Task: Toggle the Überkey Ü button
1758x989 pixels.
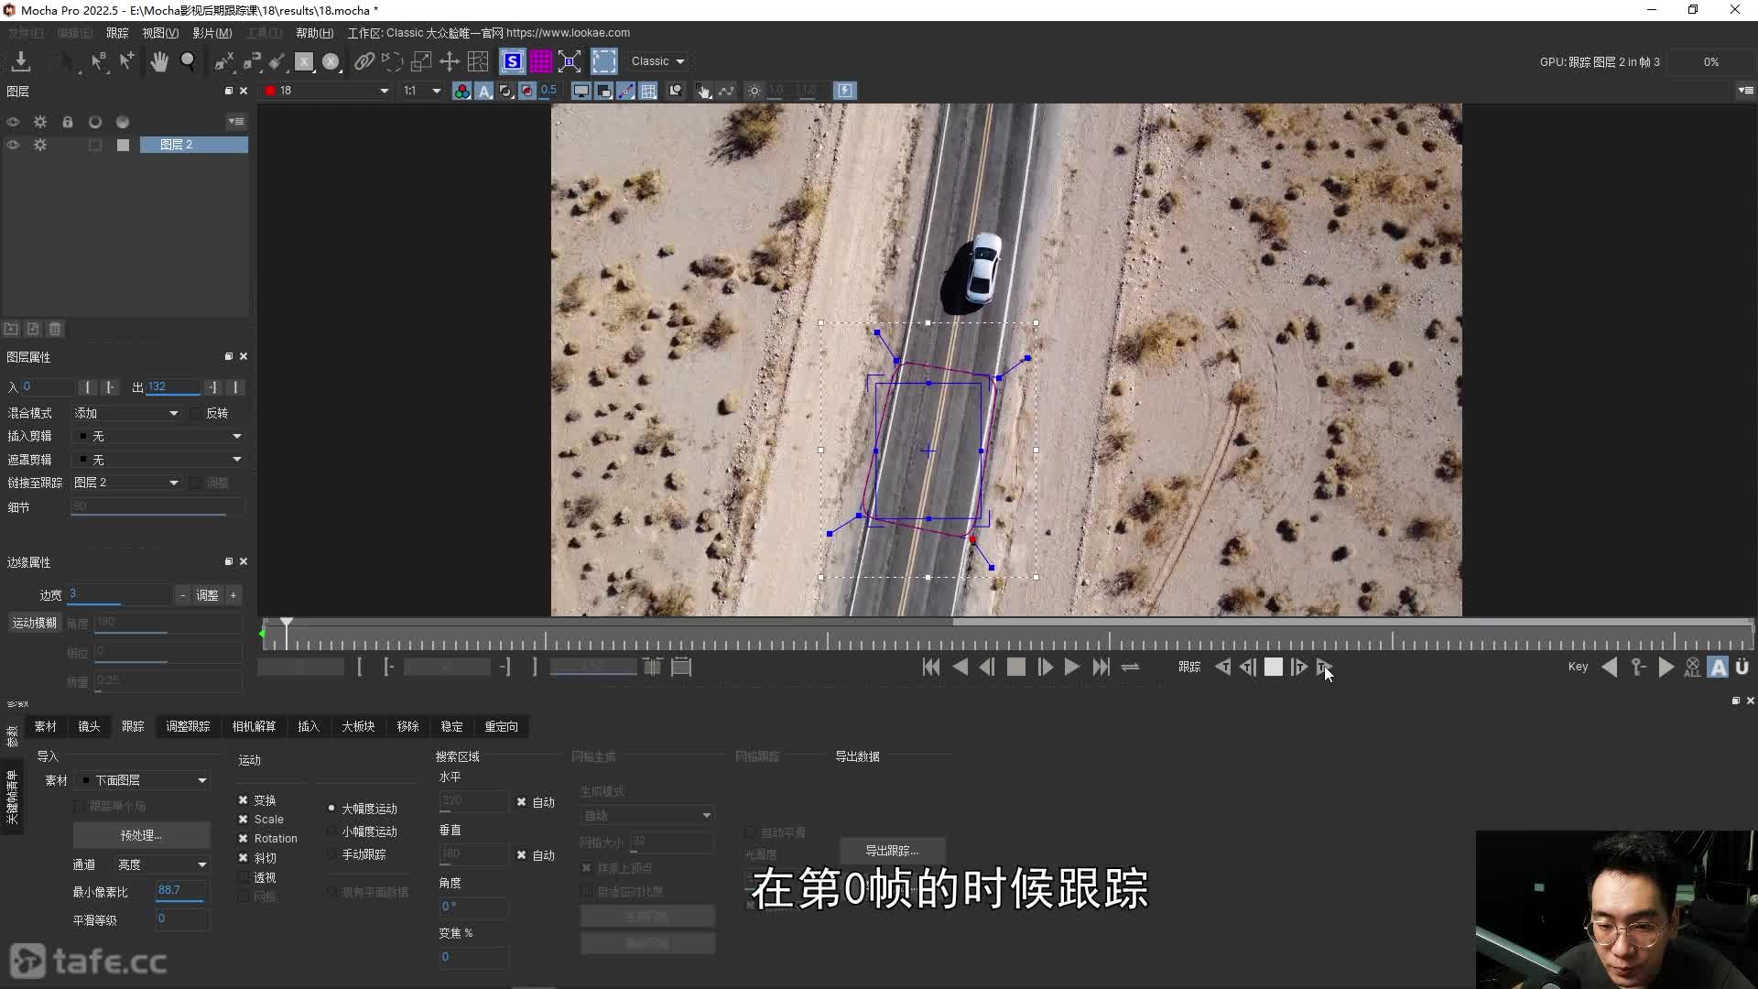Action: [x=1742, y=668]
